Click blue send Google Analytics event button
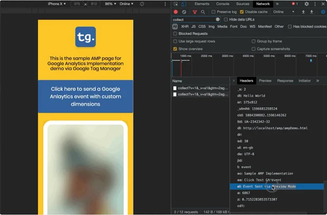The height and width of the screenshot is (215, 327). coord(85,96)
